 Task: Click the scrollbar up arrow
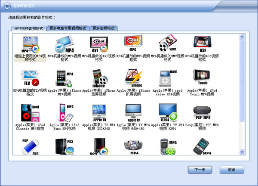pos(242,36)
